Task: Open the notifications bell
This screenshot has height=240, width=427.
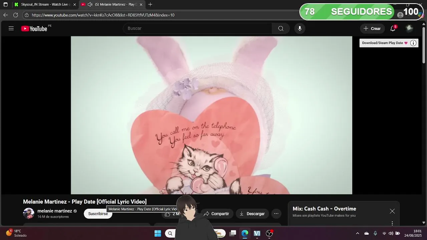Action: pyautogui.click(x=393, y=28)
